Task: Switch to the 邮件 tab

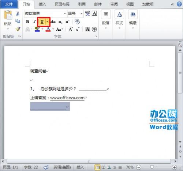Action: coord(98,4)
